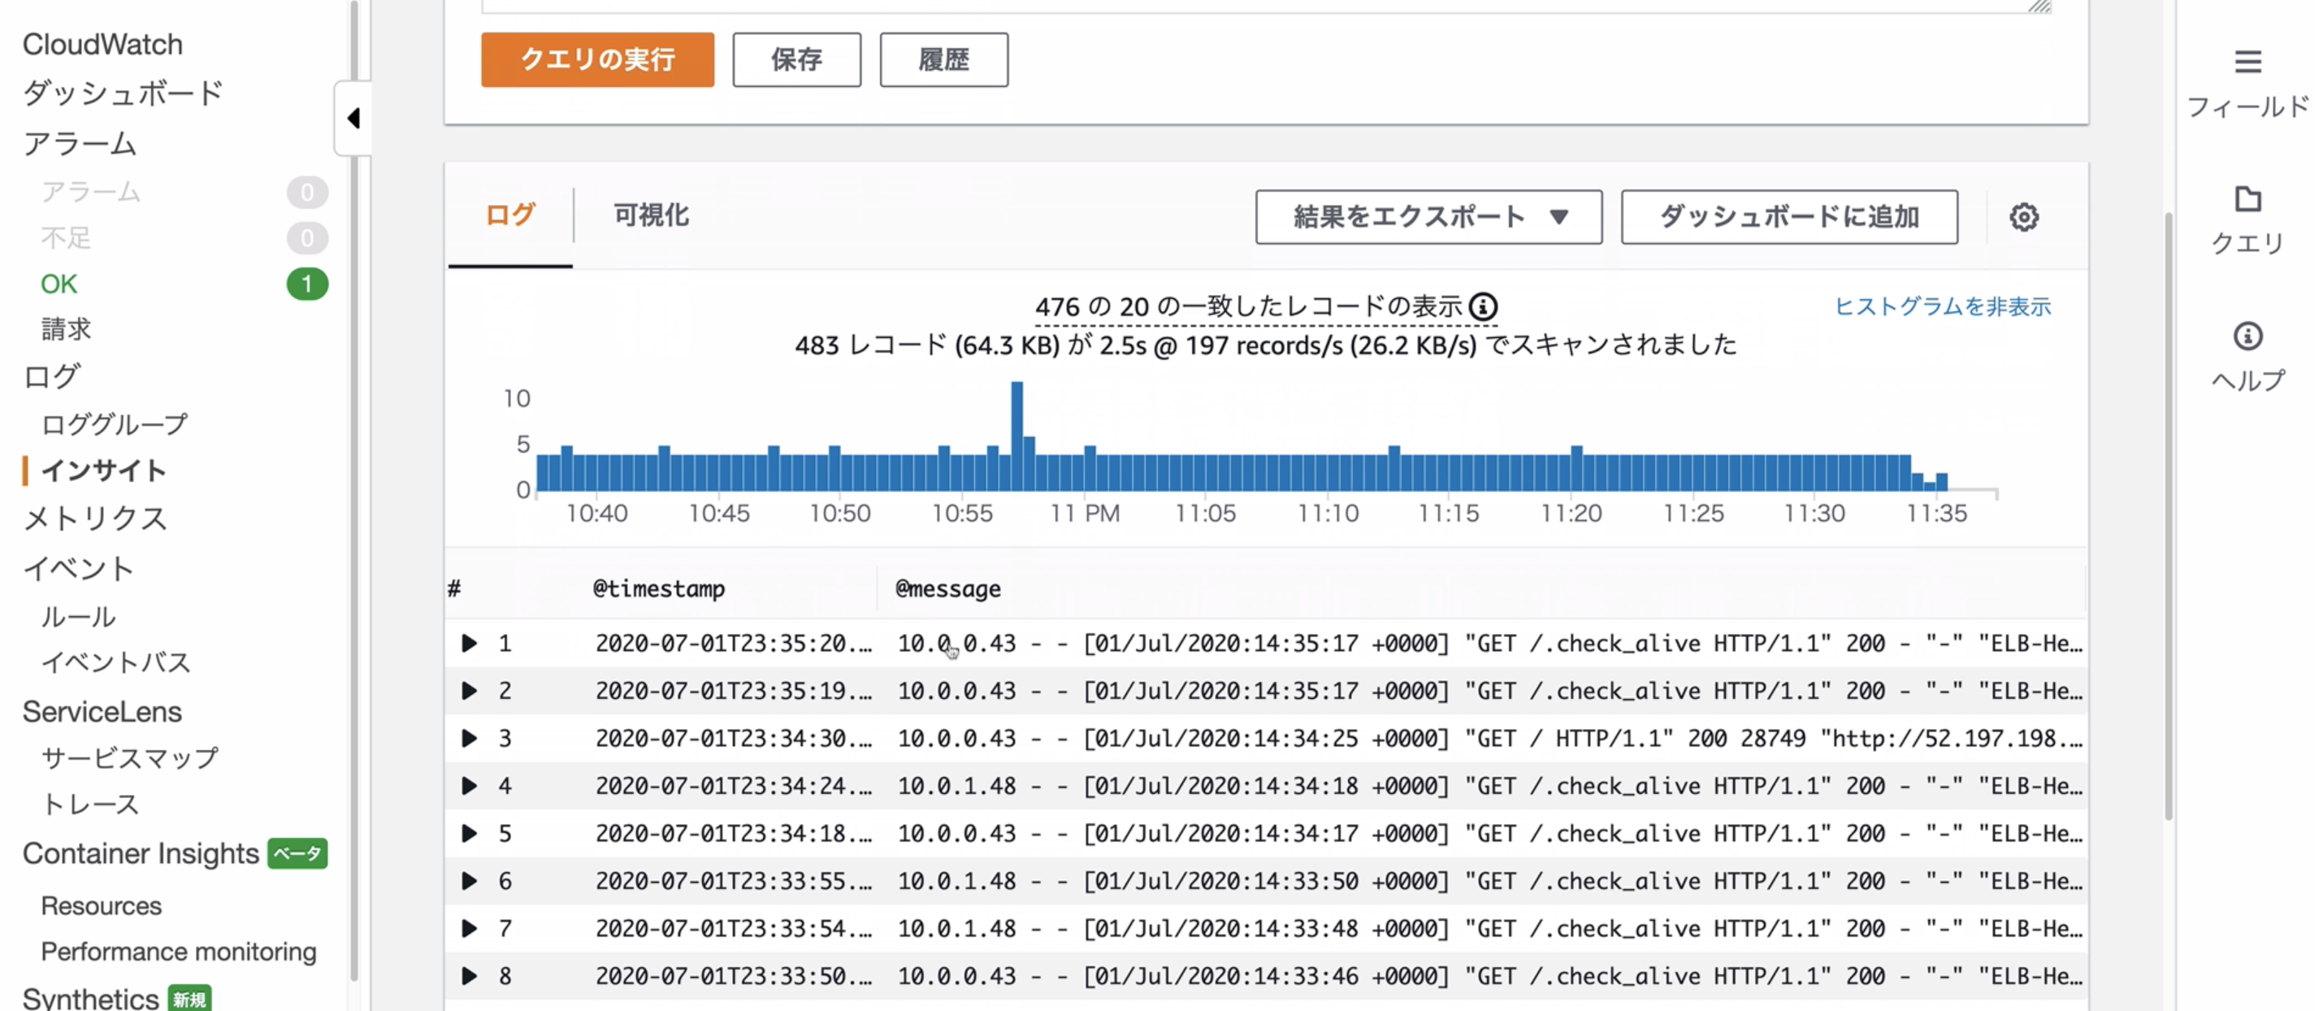2319x1011 pixels.
Task: Expand log row 1
Action: click(x=469, y=643)
